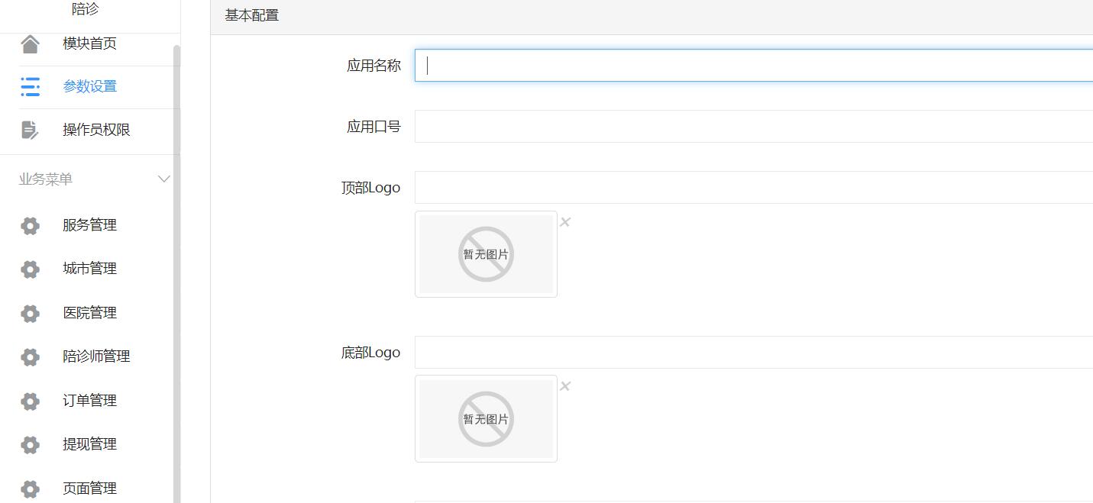Click the gear icon beside 城市管理
The width and height of the screenshot is (1093, 503).
click(x=30, y=269)
